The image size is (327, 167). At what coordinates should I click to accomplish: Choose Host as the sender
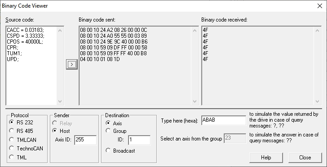[x=61, y=131]
